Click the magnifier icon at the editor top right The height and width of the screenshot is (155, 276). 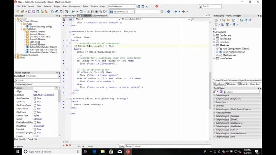192,19
